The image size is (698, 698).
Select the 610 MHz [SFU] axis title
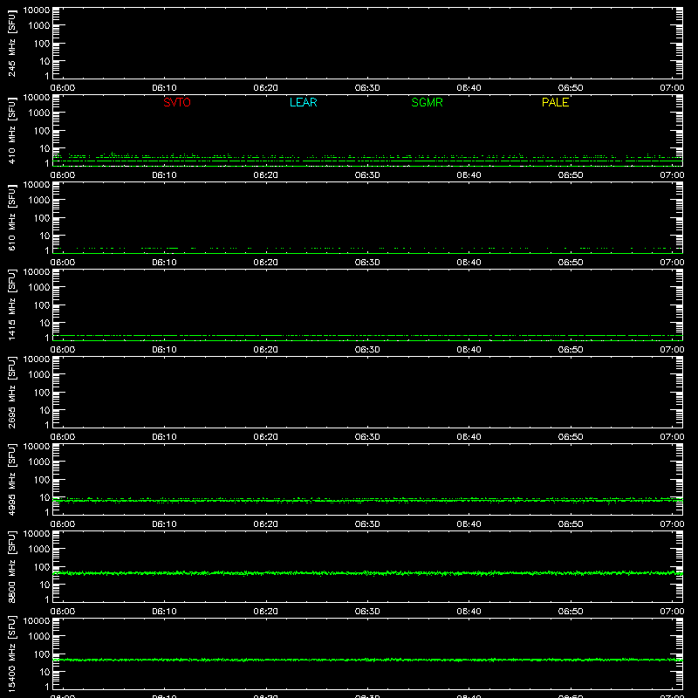[x=11, y=217]
